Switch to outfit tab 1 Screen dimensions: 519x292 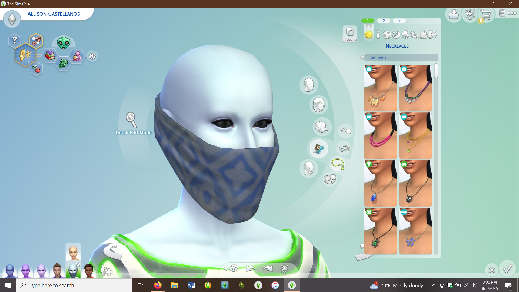pyautogui.click(x=368, y=21)
